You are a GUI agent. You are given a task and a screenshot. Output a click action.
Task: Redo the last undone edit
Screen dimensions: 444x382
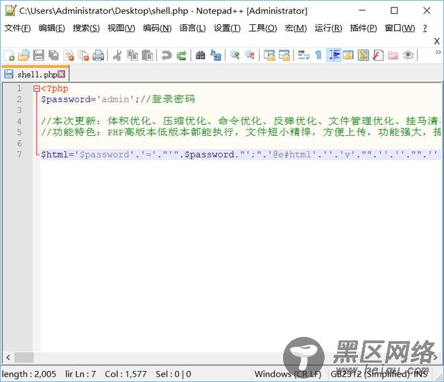(181, 55)
